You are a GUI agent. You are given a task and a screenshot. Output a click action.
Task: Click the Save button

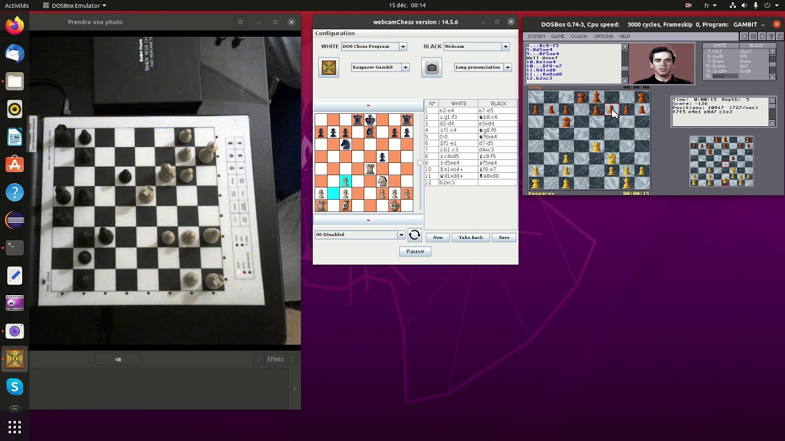pyautogui.click(x=504, y=237)
